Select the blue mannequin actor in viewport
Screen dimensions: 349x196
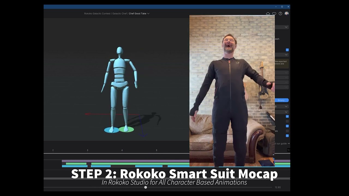click(x=119, y=90)
